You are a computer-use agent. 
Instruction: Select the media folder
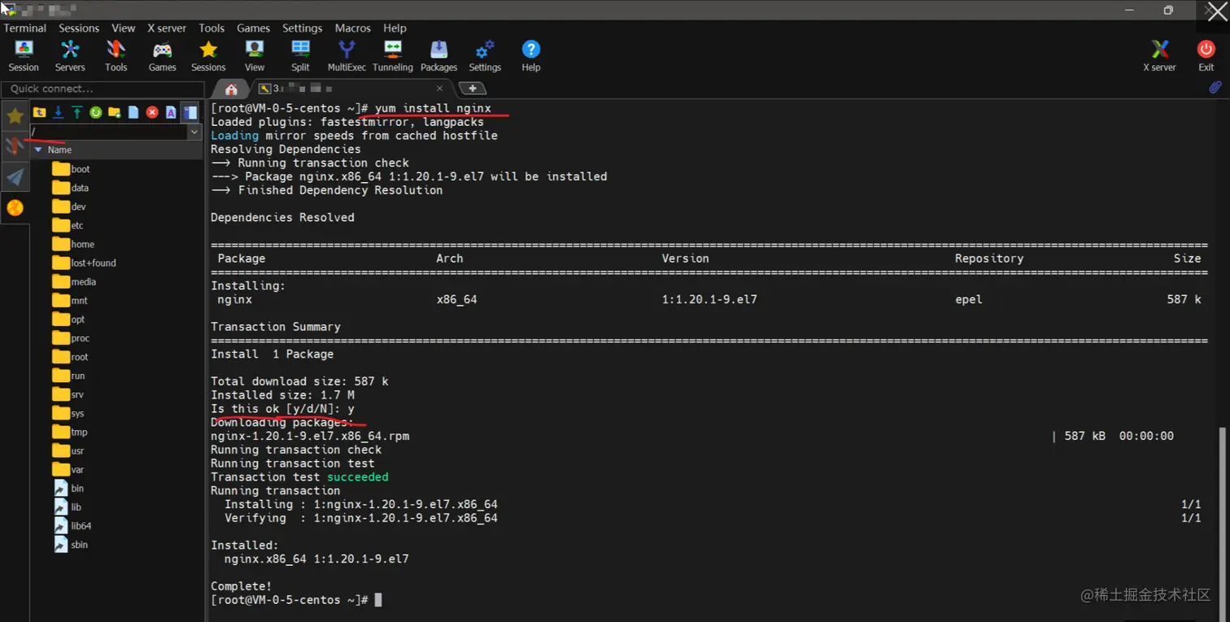[74, 281]
